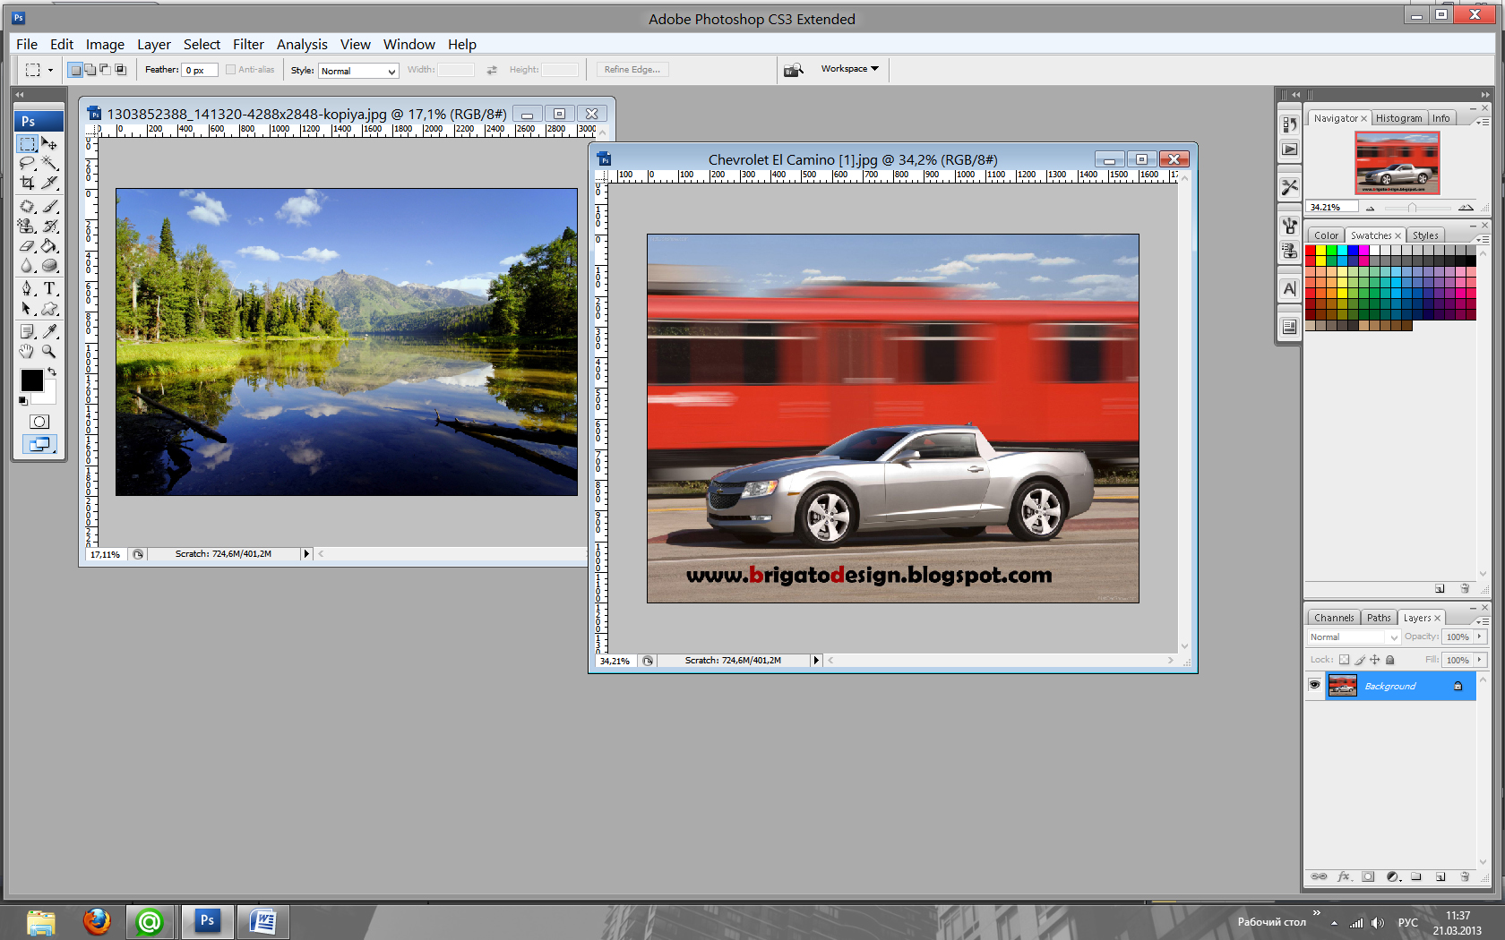Select the Eyedropper tool
The height and width of the screenshot is (940, 1505).
pos(49,331)
